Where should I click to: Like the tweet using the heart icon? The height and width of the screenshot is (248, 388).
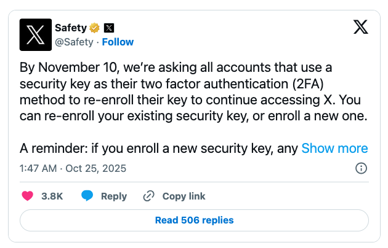[28, 196]
